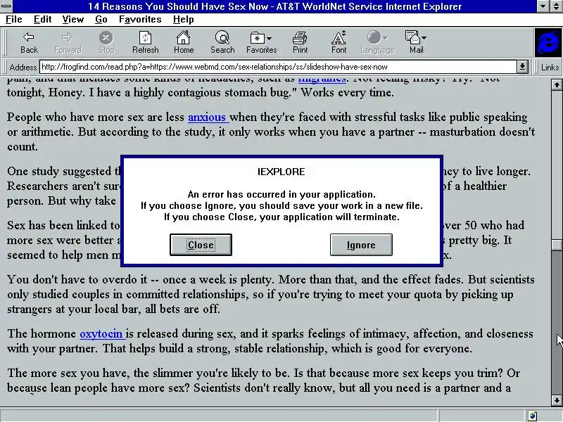Reload the page with Refresh icon

click(x=145, y=42)
